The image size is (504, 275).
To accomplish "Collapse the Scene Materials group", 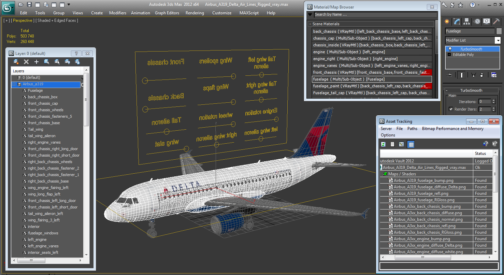I will pos(310,24).
